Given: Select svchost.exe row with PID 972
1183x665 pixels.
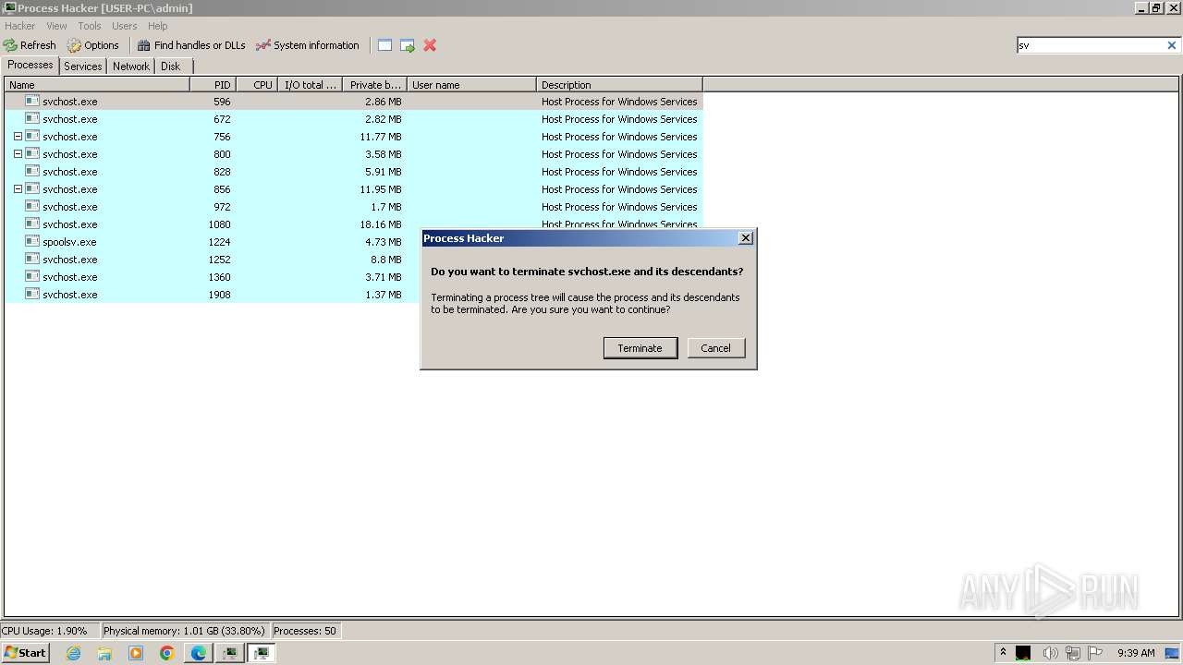Looking at the screenshot, I should [354, 207].
